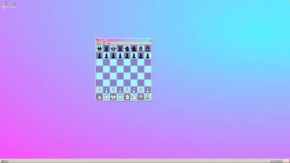
Task: Select the white pawn in front of the rook-side knight
Action: (127, 90)
